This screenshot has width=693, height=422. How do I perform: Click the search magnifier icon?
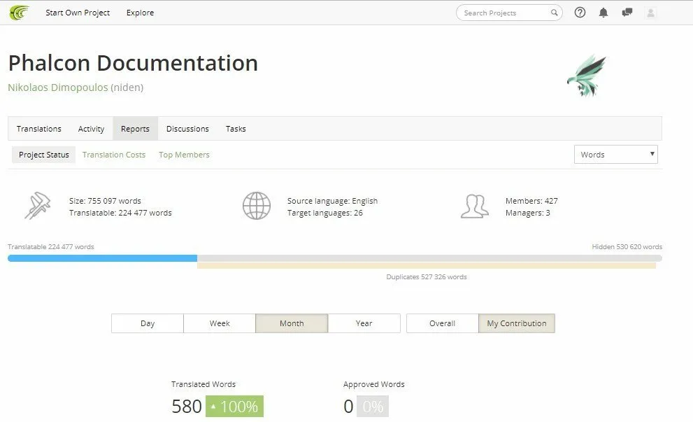point(554,13)
